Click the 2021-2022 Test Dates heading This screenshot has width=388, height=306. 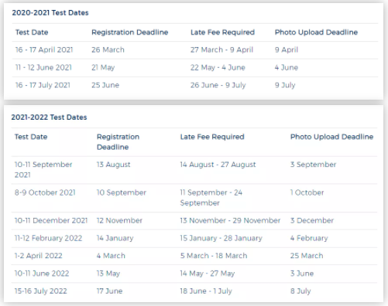(x=49, y=117)
